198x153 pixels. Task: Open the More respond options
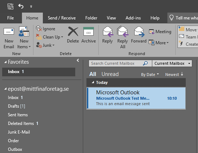point(159,43)
